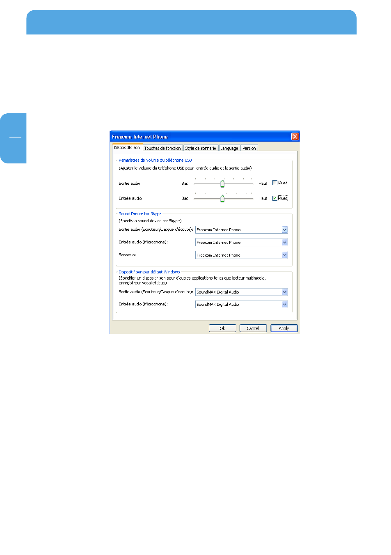
Task: Open the Style de sonnerie tab
Action: (200, 148)
